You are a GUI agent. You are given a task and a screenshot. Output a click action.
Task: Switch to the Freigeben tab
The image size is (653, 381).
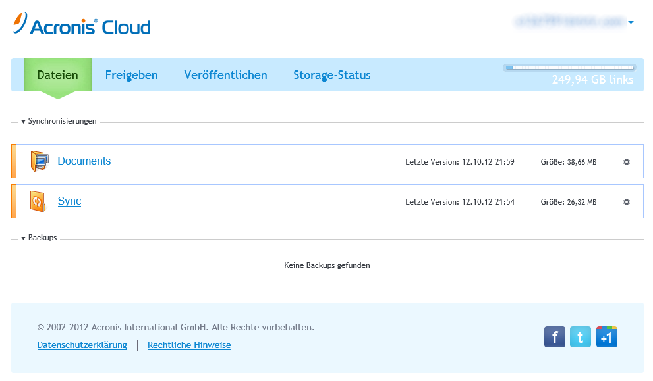click(x=132, y=75)
